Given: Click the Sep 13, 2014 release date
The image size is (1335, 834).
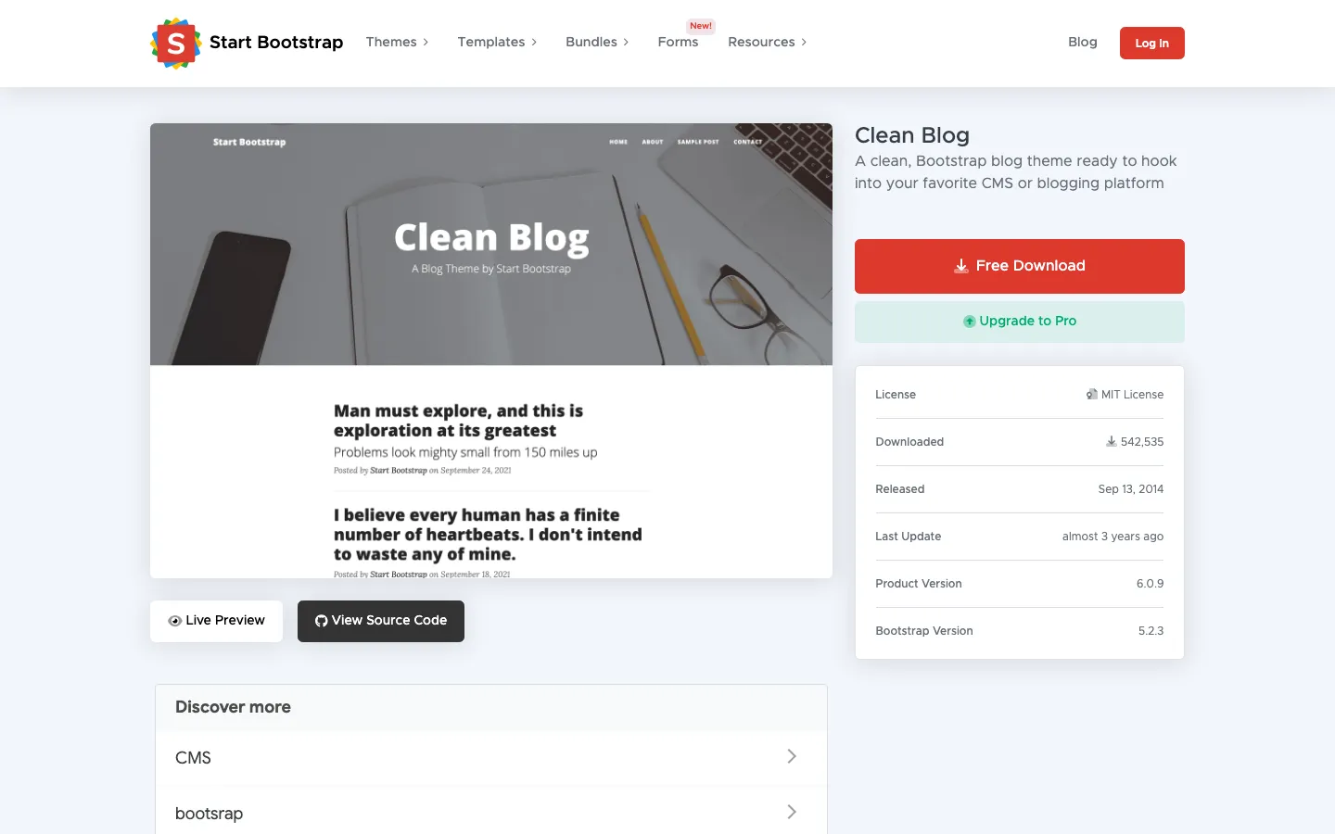Looking at the screenshot, I should [1131, 489].
